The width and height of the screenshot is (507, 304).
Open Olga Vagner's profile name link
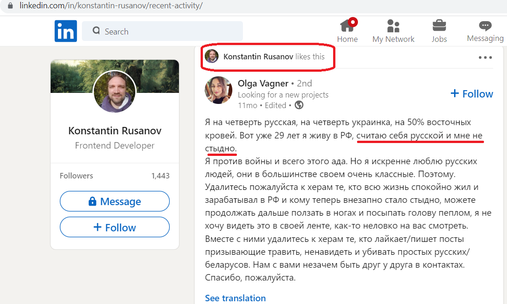pos(263,83)
